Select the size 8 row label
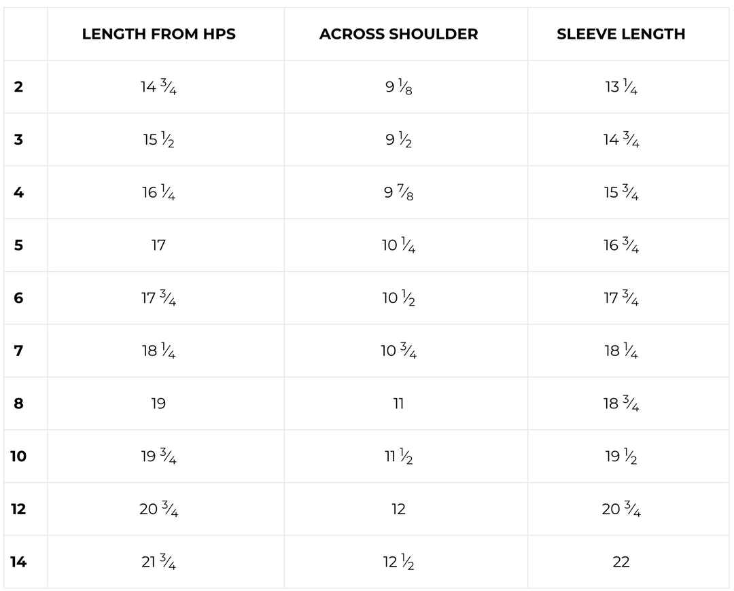Viewport: 734px width, 591px height. click(18, 404)
